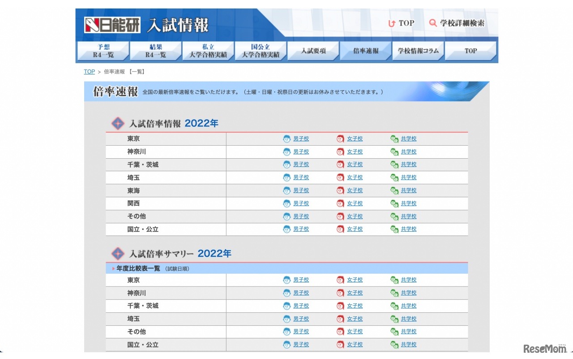Click the orange arrow icon beside TOP

tap(391, 23)
